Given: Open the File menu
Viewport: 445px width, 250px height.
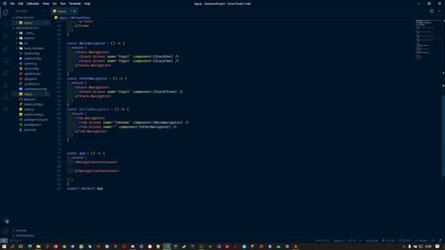Looking at the screenshot, I should [x=12, y=3].
